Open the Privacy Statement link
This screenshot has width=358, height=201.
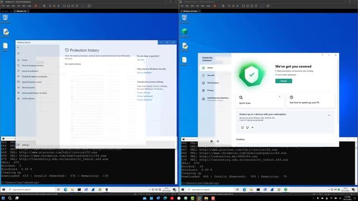[144, 100]
